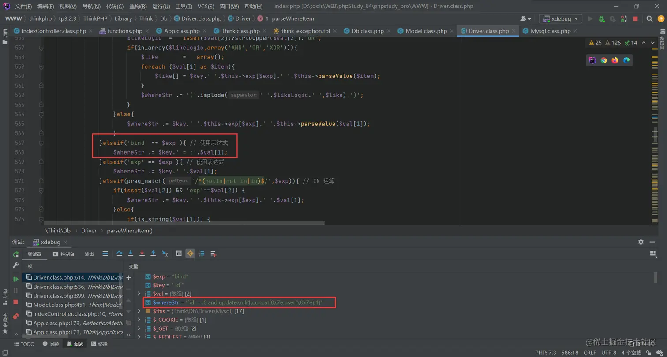
Task: Select the $whereStr variable row
Action: (x=240, y=302)
